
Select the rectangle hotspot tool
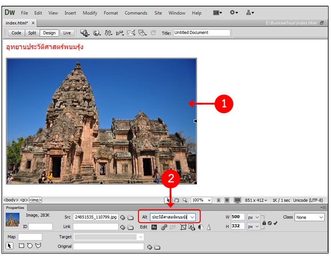[21, 246]
